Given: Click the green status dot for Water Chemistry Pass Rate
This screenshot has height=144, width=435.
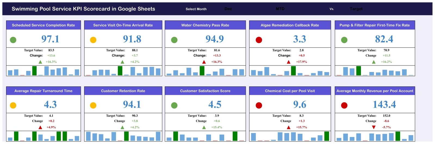Looking at the screenshot, I should (174, 40).
